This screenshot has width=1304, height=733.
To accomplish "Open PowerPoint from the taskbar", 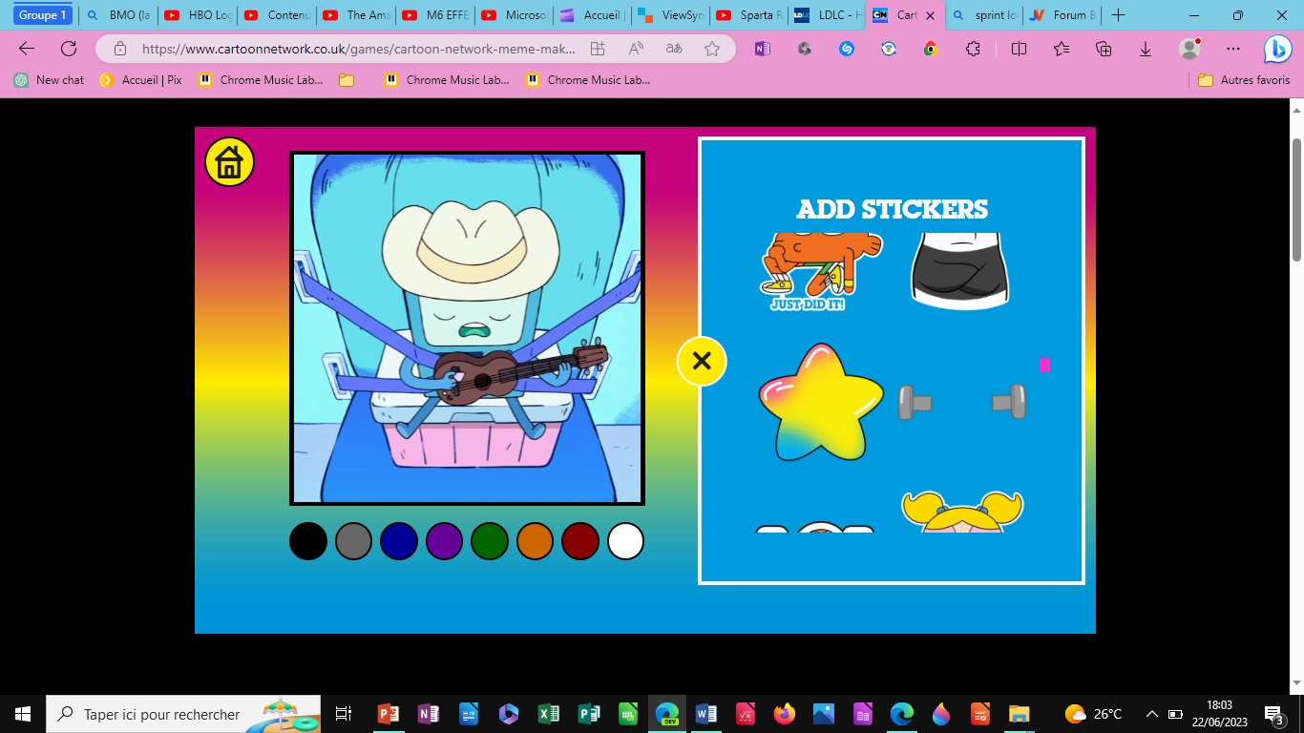I will click(388, 714).
